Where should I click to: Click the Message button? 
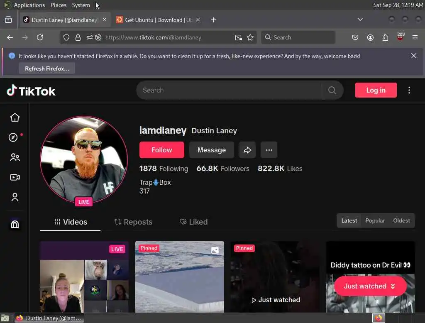[211, 150]
